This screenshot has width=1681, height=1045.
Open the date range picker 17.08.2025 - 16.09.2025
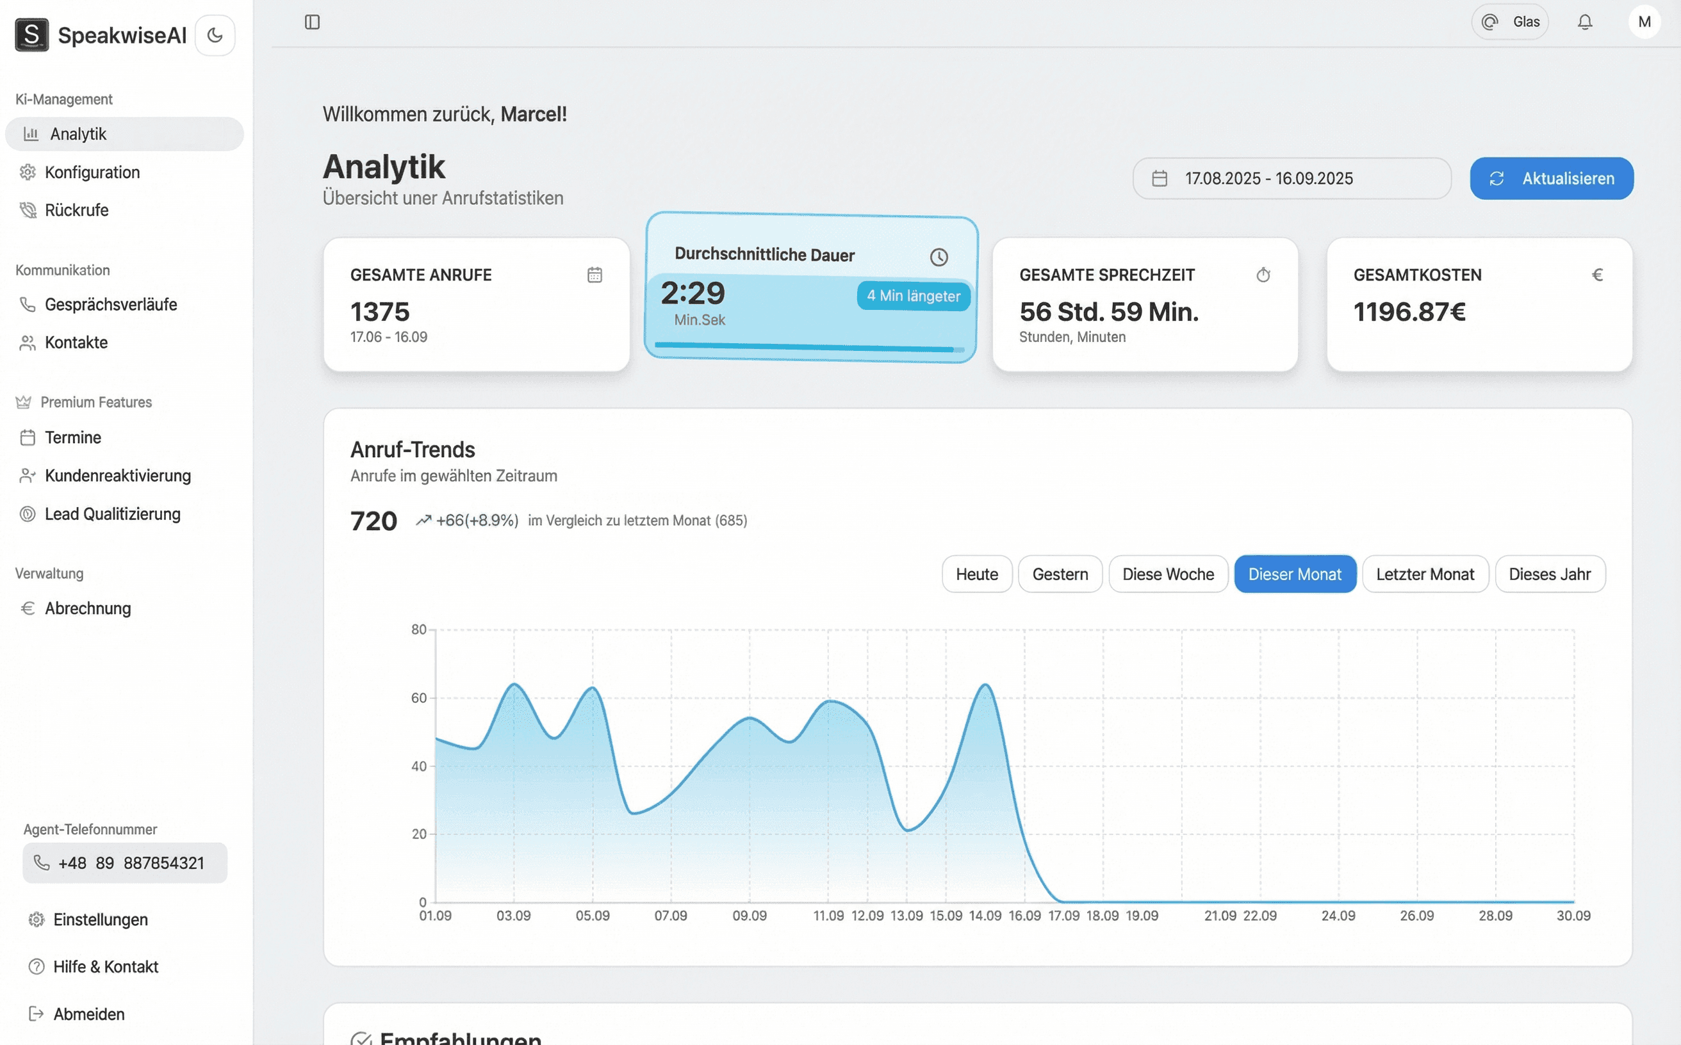(1291, 178)
